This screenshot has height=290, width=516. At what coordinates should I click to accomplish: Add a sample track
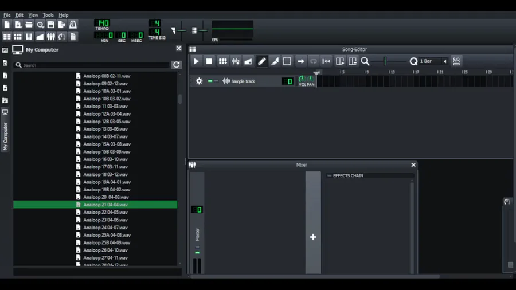(x=235, y=61)
